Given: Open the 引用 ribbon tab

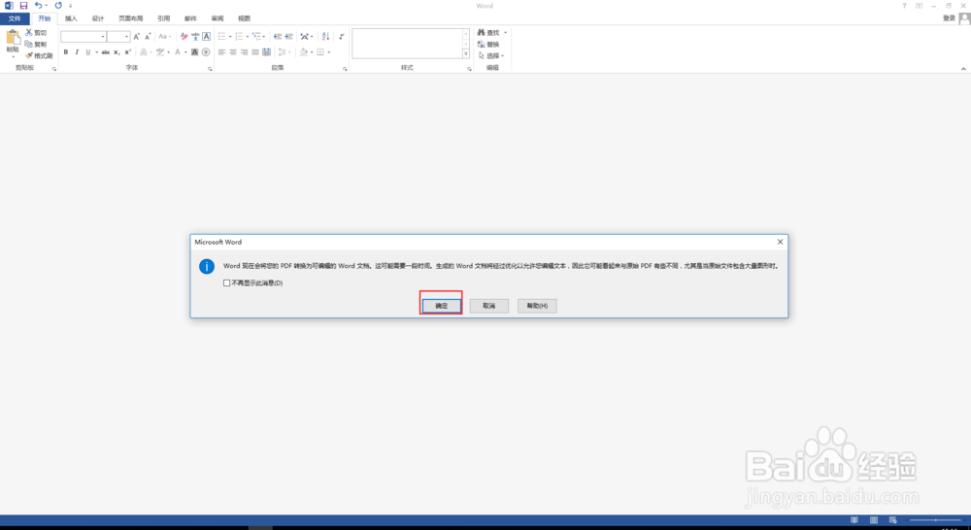Looking at the screenshot, I should (163, 18).
